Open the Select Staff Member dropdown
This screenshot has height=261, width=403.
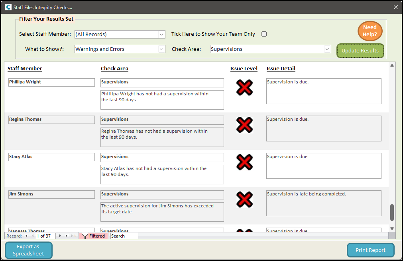click(161, 35)
